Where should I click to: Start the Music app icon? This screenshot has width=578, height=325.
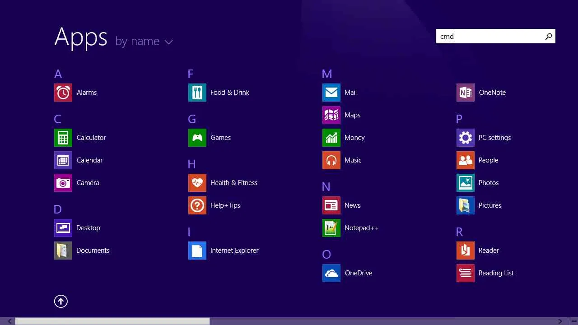[x=331, y=160]
